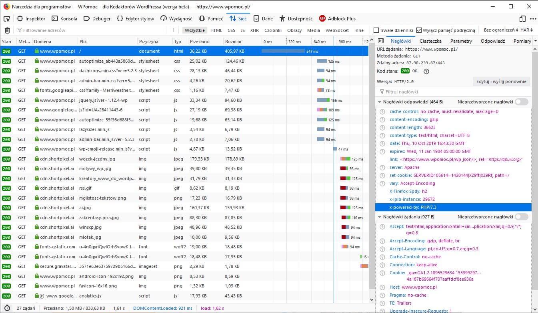Screen dimensions: 538x313
Task: Filter requests by CSS
Action: [231, 30]
